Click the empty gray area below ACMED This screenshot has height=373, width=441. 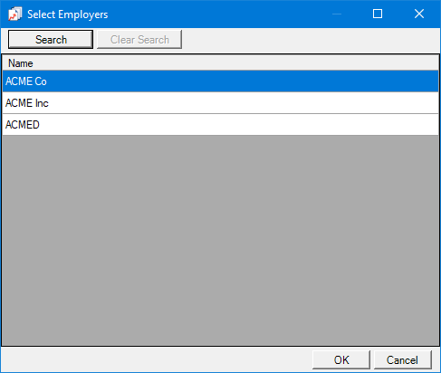220,241
